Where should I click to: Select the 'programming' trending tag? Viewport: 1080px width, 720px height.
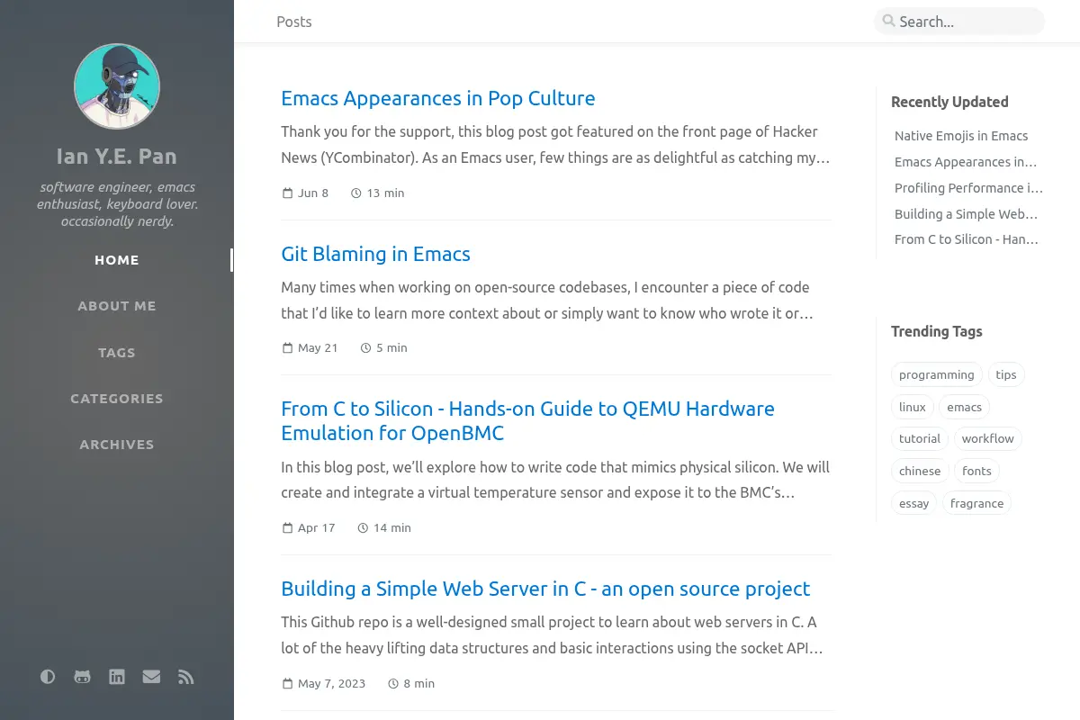pyautogui.click(x=937, y=374)
